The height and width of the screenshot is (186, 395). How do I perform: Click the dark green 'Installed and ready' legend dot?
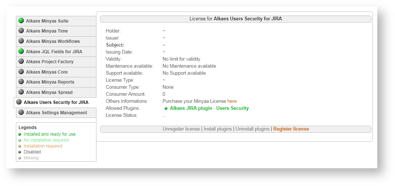20,134
